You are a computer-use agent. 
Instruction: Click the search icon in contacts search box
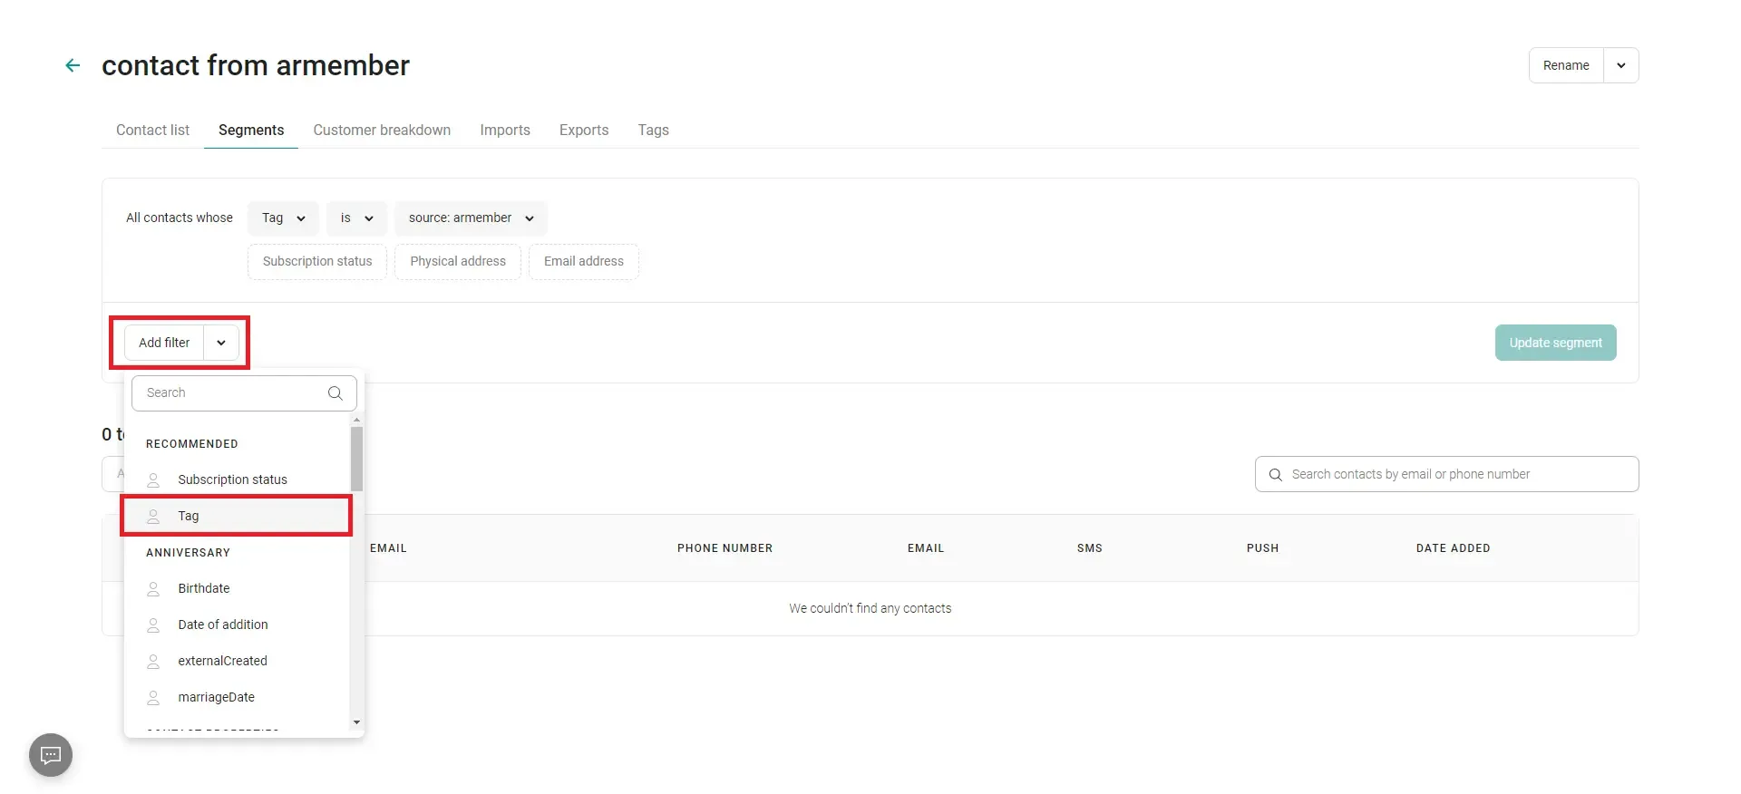click(1275, 474)
